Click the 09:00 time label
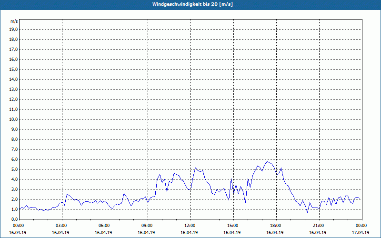 tap(148, 226)
